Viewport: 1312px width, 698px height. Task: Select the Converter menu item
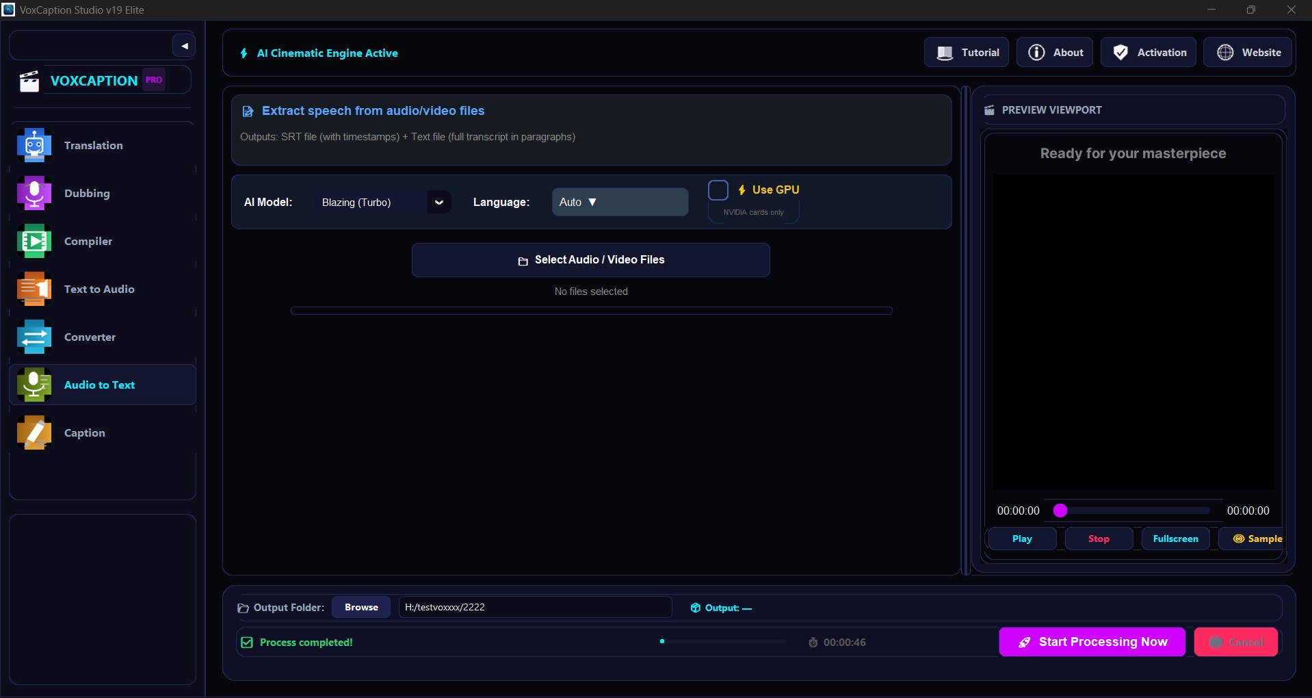point(103,337)
